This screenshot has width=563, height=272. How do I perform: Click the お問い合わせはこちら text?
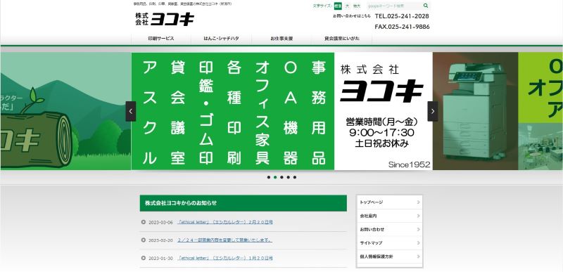pos(351,16)
